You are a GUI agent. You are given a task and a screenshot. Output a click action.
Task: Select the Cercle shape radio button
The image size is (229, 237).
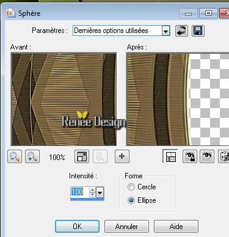(x=131, y=187)
